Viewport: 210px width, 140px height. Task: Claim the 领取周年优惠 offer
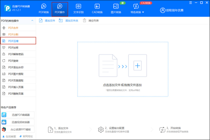(175, 10)
